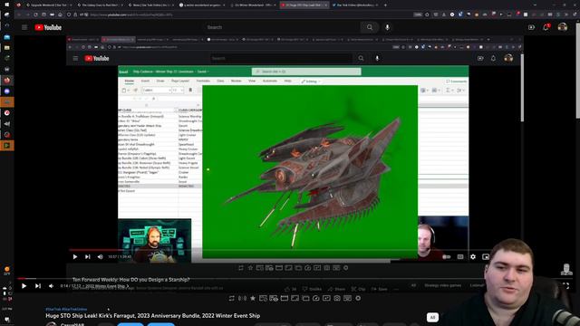Enter fullscreen on the outer player
The image size is (580, 326).
(x=565, y=285)
